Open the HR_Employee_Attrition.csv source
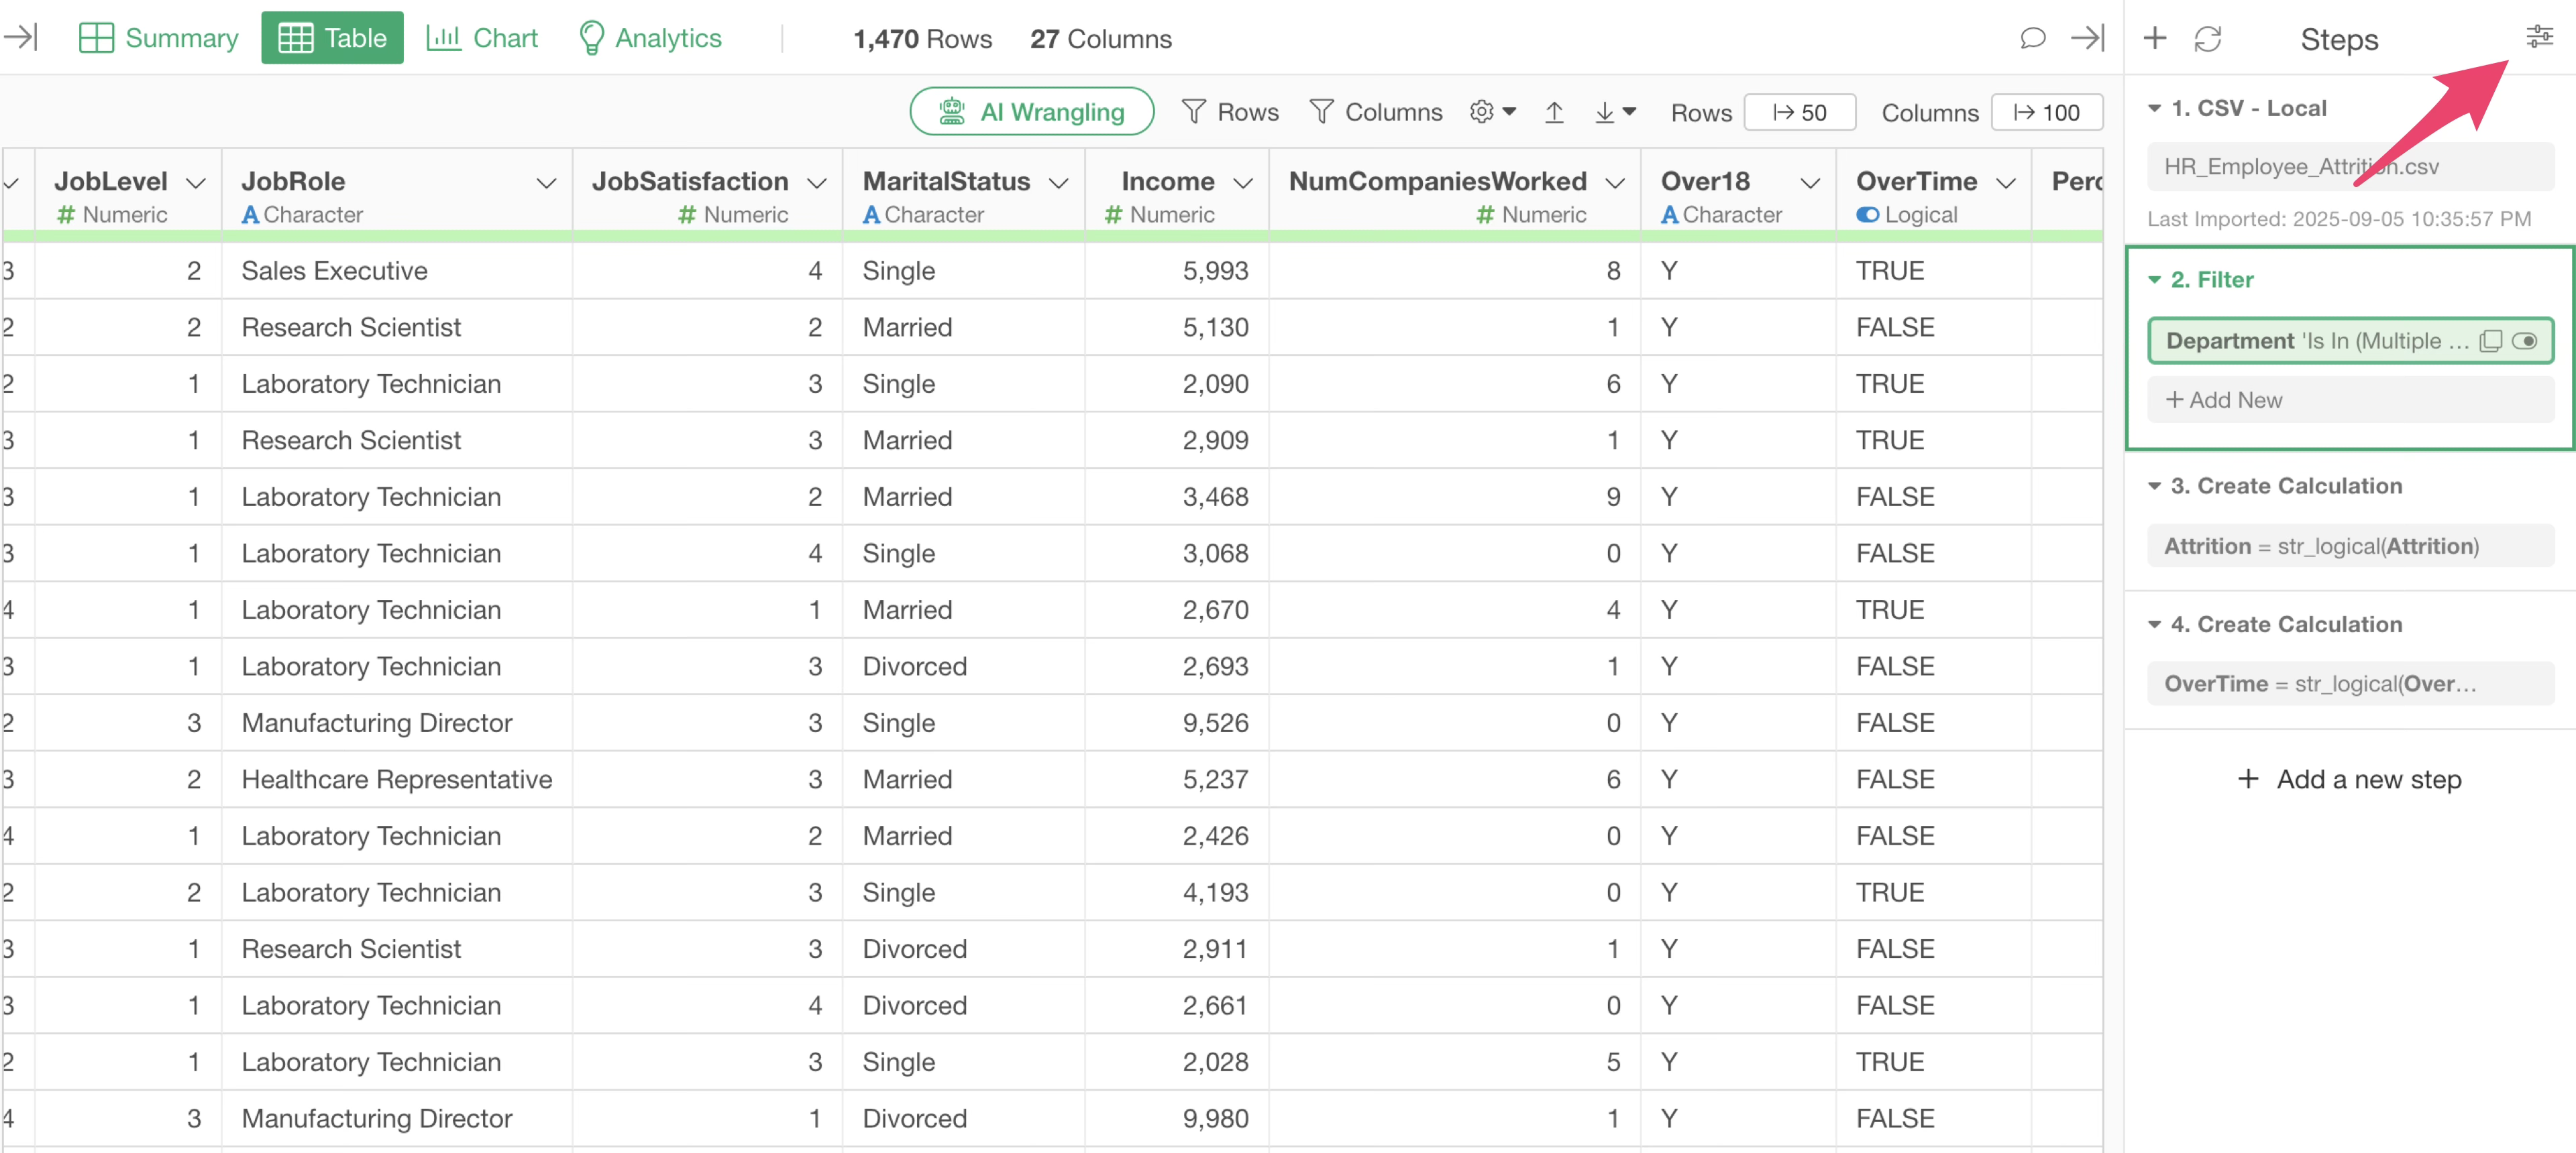2576x1153 pixels. (x=2350, y=166)
